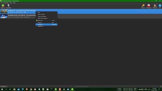Open Windows taskbar search
This screenshot has width=162, height=91.
click(6, 89)
